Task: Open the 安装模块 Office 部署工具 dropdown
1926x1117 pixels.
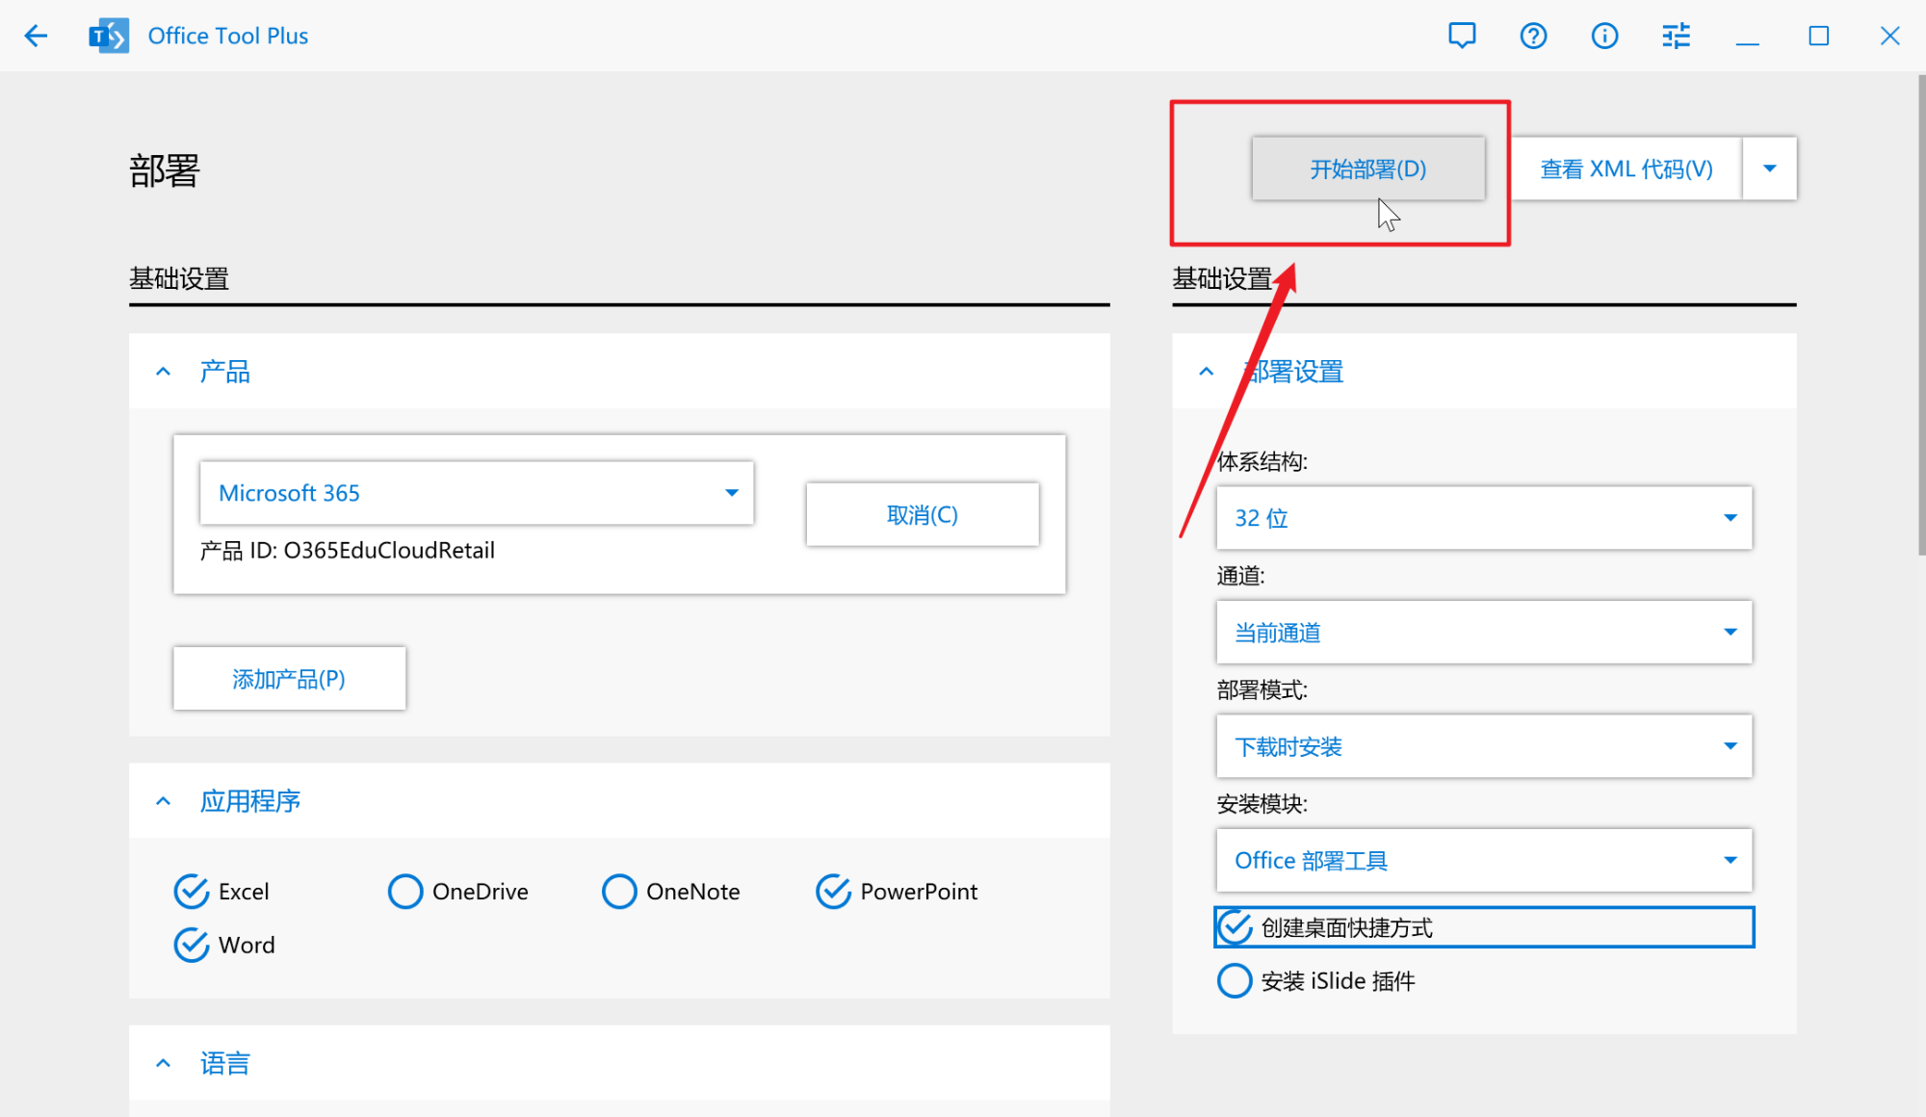Action: (x=1484, y=860)
